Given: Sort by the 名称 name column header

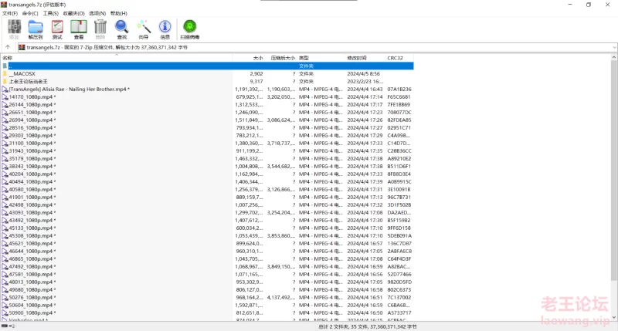Looking at the screenshot, I should click(117, 58).
